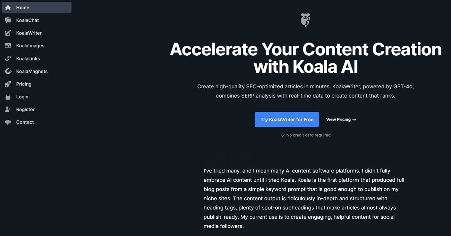Click the KoalaWriter pencil icon
The height and width of the screenshot is (236, 451).
click(8, 33)
